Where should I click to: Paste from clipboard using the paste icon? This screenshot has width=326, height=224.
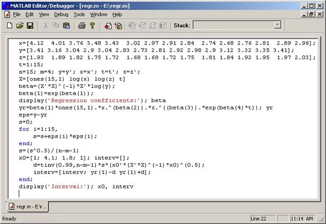[66, 26]
